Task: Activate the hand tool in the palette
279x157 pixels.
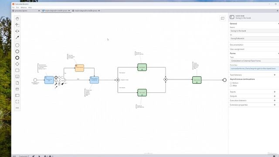Action: [x=17, y=18]
